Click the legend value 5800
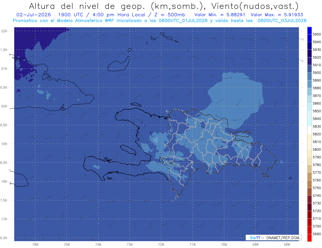The image size is (322, 248). [x=317, y=149]
